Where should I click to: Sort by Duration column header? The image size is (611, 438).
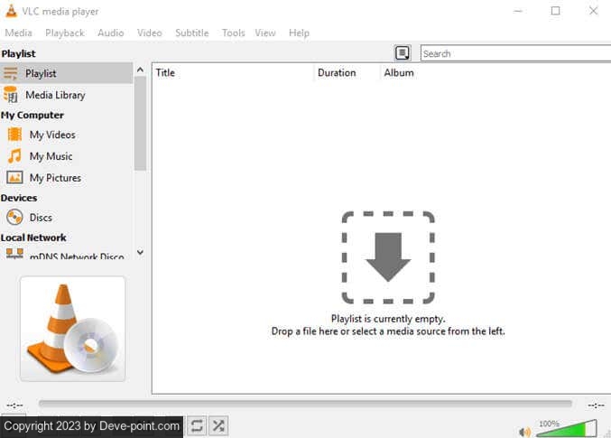click(x=337, y=73)
